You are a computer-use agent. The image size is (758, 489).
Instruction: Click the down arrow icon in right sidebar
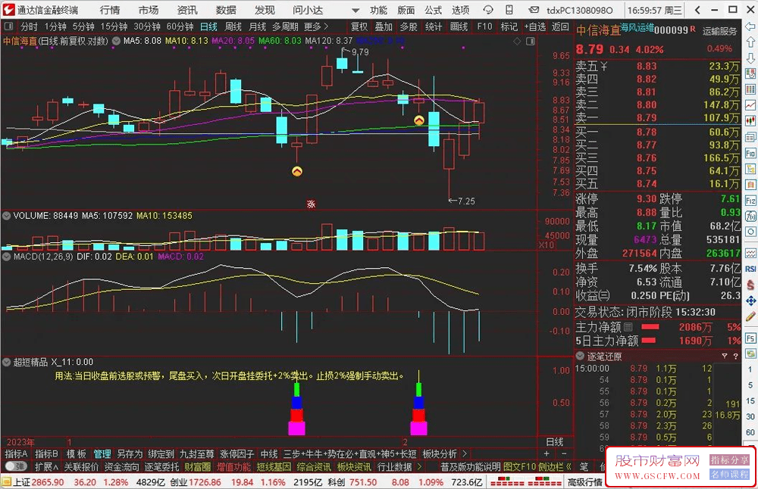(750, 58)
